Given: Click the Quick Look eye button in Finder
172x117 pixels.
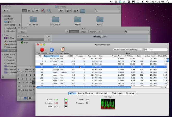Looking at the screenshot, I should [61, 11].
